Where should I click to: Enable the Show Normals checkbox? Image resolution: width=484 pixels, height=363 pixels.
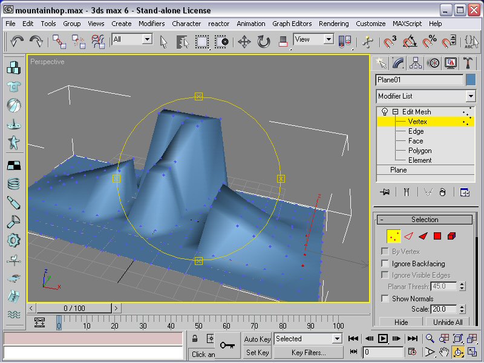(x=385, y=298)
